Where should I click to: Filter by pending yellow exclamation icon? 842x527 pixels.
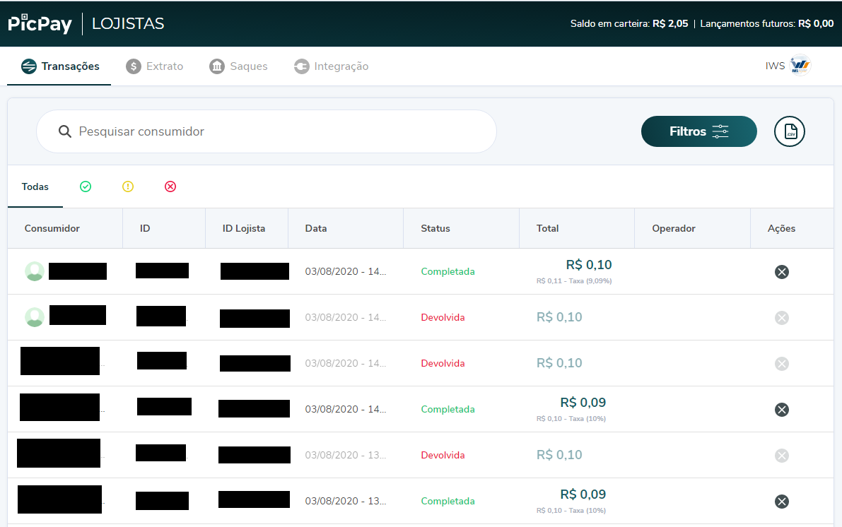[128, 186]
